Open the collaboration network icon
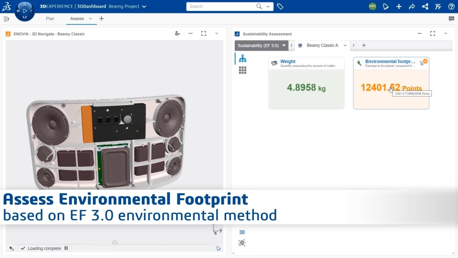The height and width of the screenshot is (258, 458). [425, 6]
